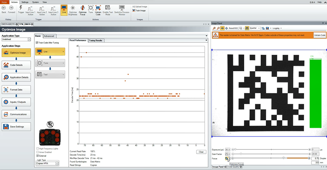Click the Back history arrow
The height and width of the screenshot is (170, 327).
4,8
